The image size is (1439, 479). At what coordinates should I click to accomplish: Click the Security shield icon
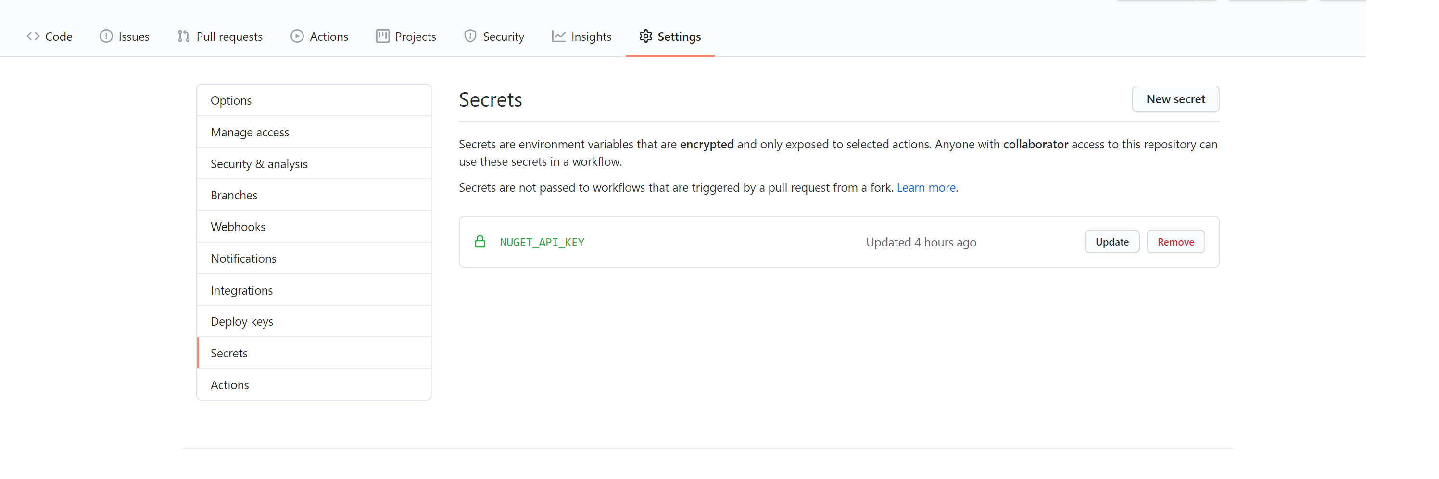(470, 37)
